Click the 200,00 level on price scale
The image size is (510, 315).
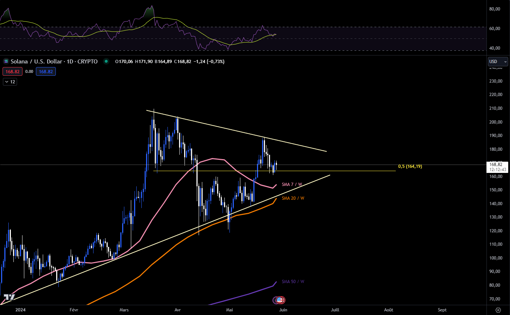(496, 122)
